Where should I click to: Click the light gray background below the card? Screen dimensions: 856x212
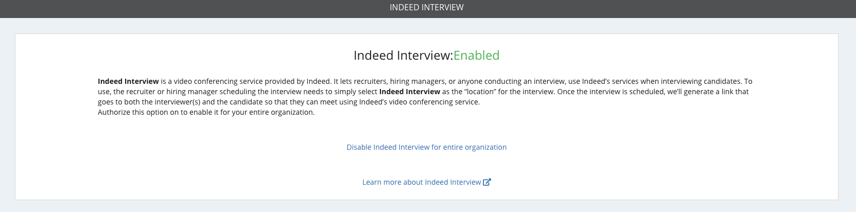click(427, 206)
